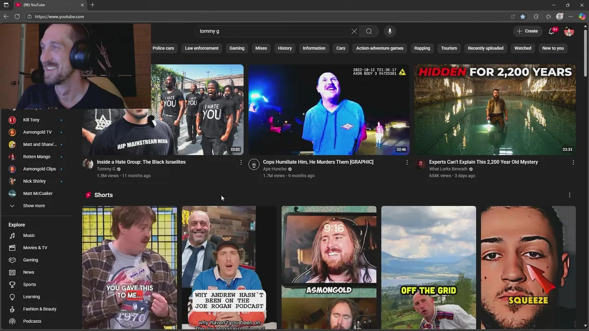Select the Tourism filter chip

click(449, 48)
